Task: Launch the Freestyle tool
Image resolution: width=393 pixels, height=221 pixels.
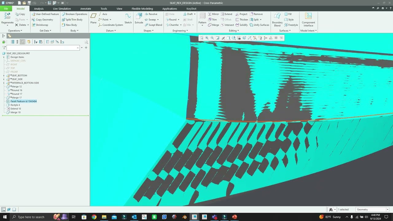Action: pyautogui.click(x=291, y=25)
